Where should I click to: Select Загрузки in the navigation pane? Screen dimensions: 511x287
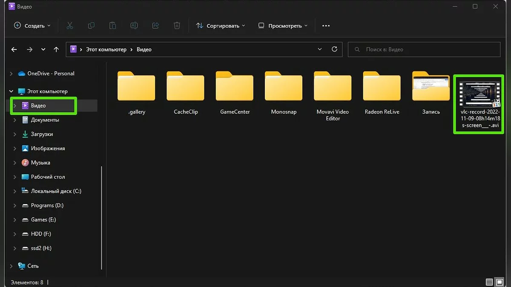point(42,134)
